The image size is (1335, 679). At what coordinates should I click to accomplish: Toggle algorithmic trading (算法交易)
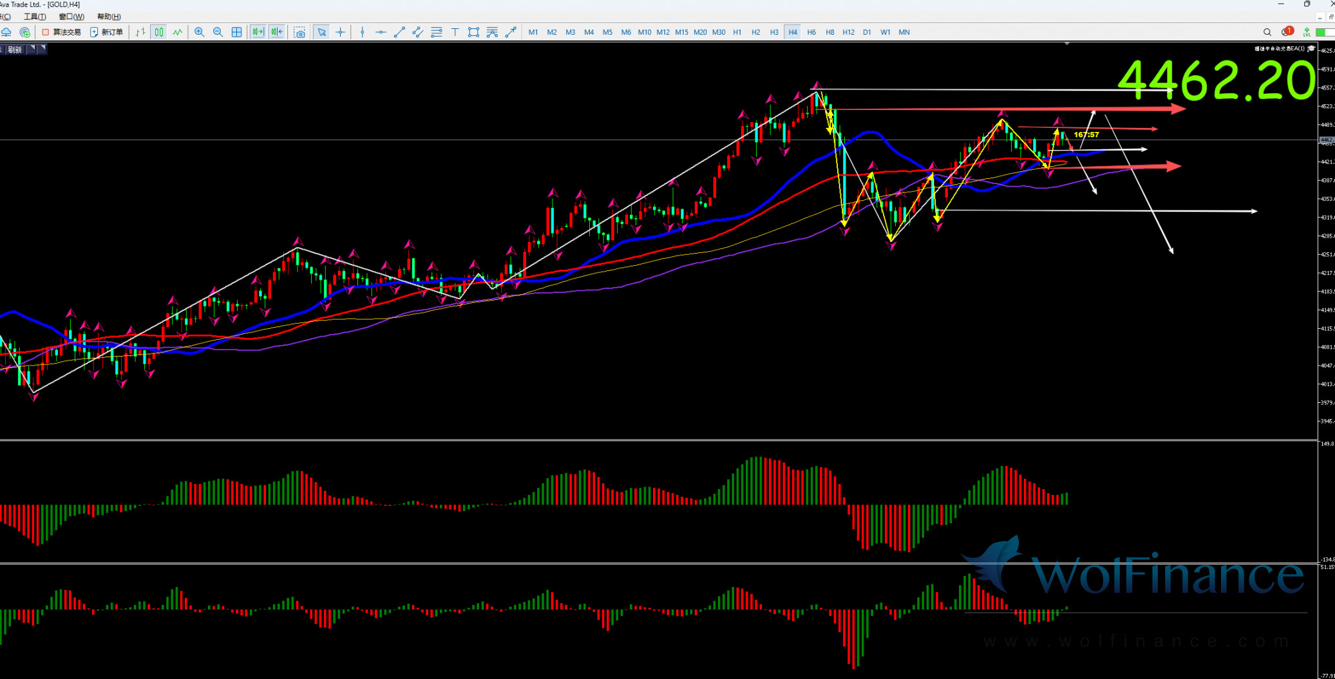[62, 32]
